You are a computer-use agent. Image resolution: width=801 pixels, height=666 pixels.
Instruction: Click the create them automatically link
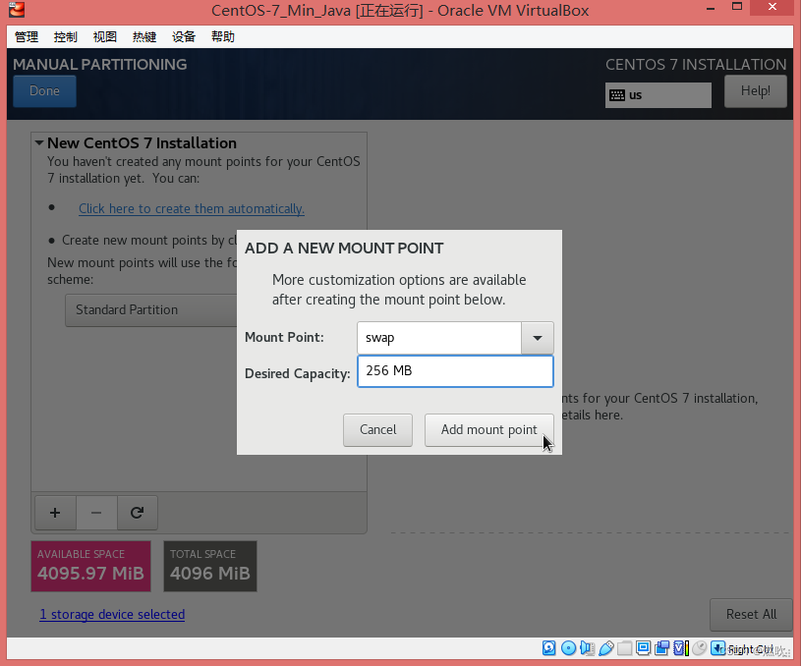[x=192, y=209]
